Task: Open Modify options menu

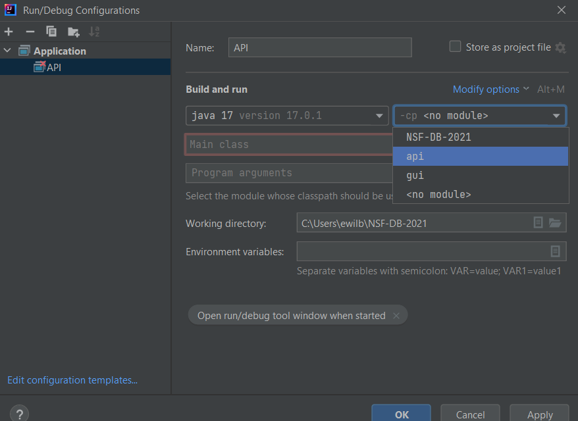Action: pos(490,89)
